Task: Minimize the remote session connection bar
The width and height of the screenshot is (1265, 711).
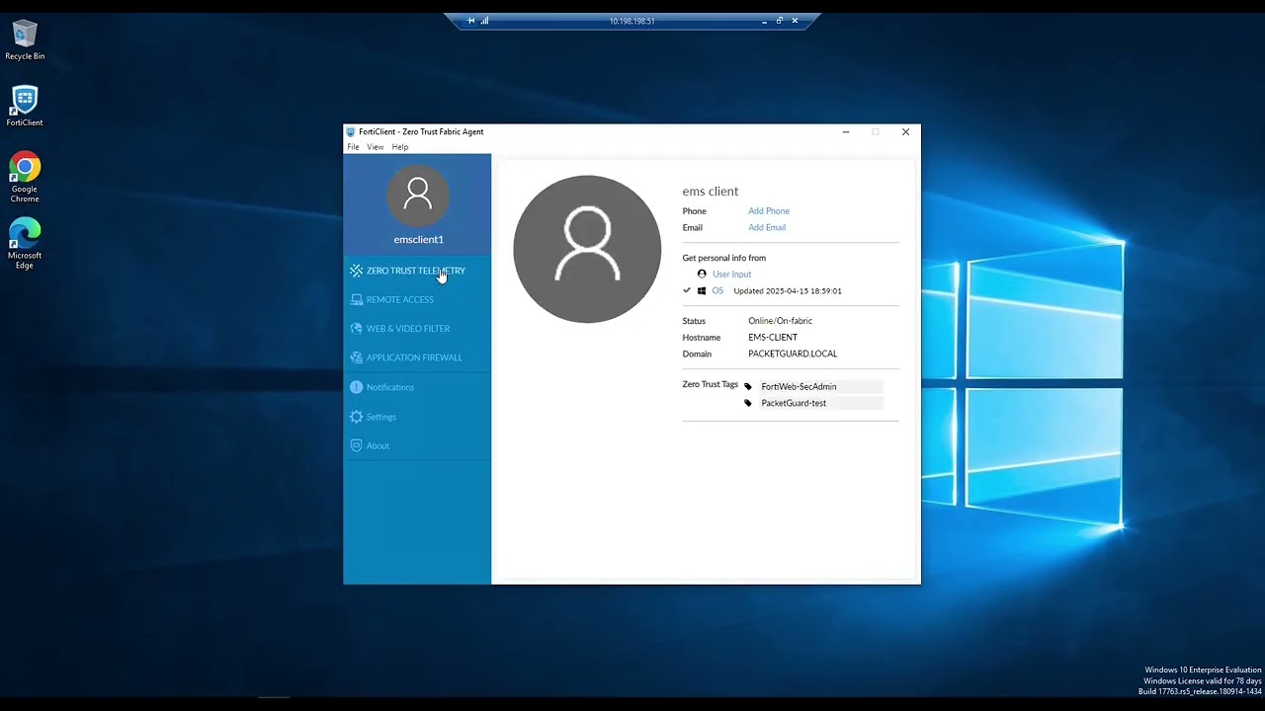Action: coord(764,21)
